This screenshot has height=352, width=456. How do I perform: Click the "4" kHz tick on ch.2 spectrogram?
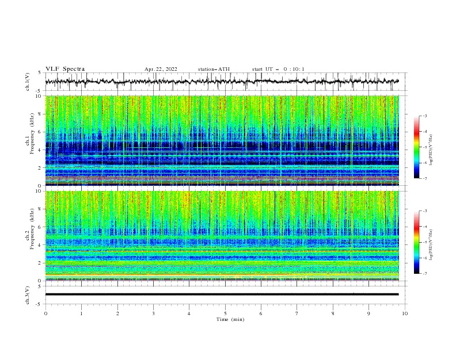(40, 245)
